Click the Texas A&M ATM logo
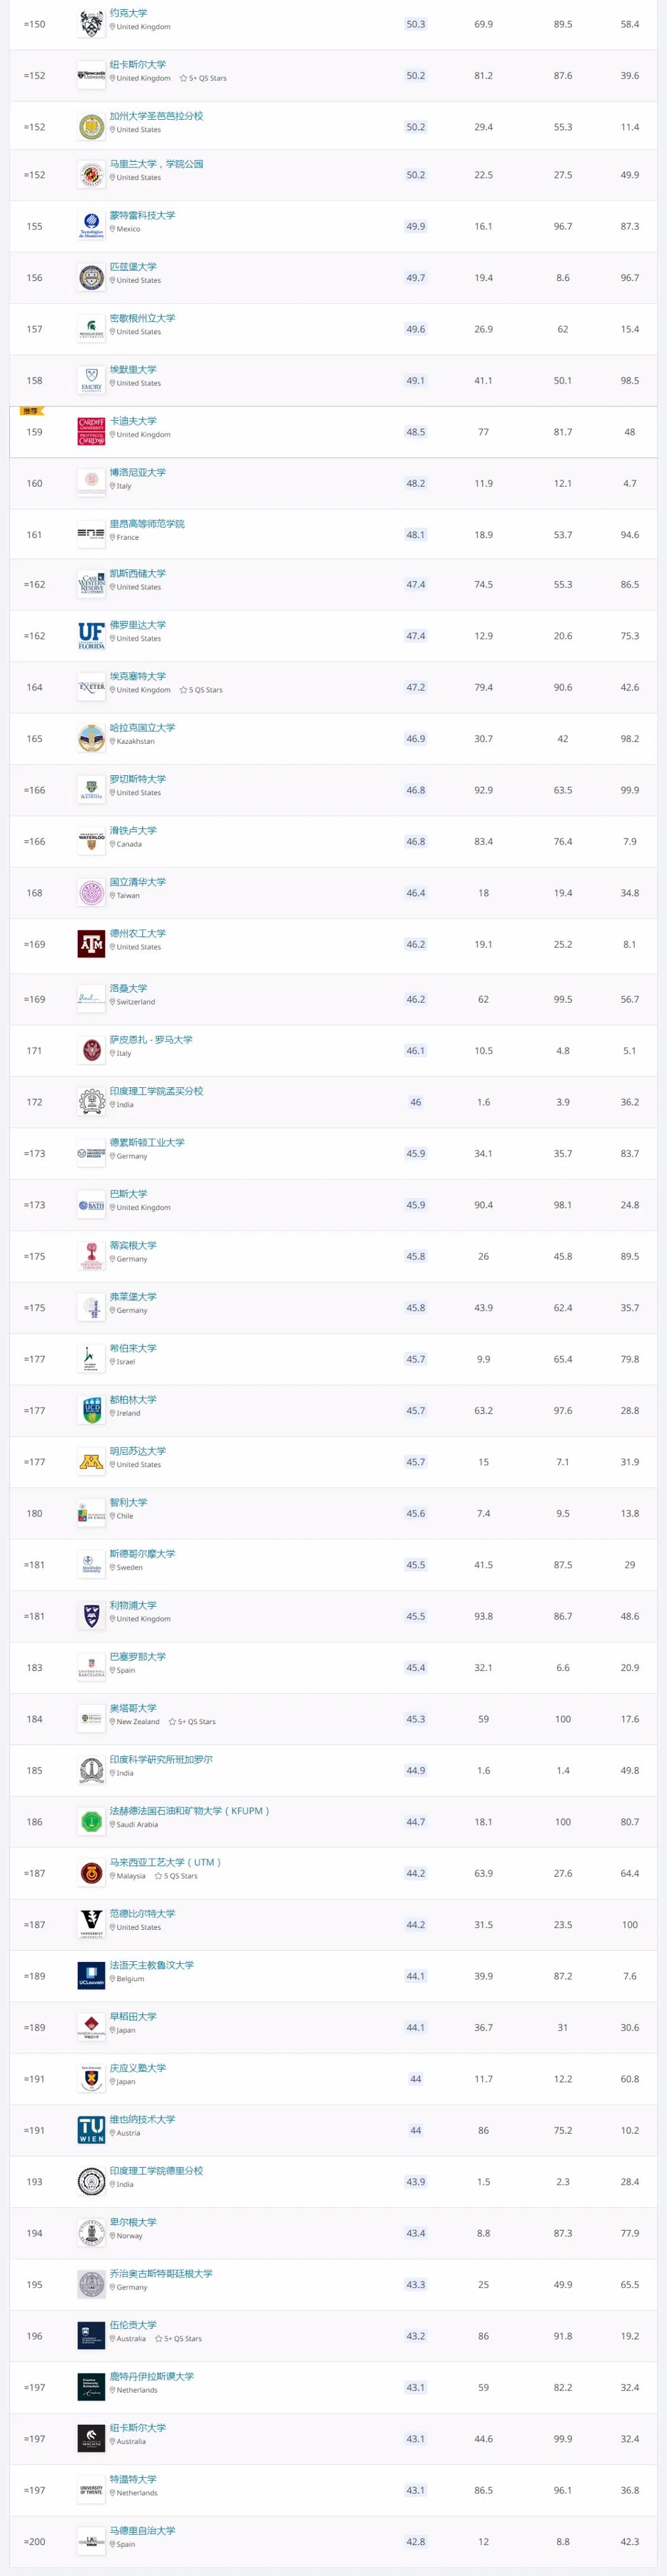667x2576 pixels. (x=91, y=944)
